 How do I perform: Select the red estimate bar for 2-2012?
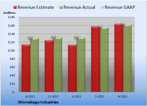click(72, 68)
